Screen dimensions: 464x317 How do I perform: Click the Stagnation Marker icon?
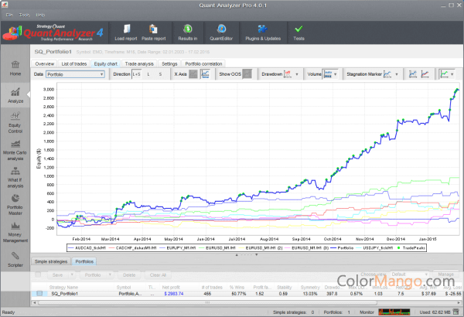pyautogui.click(x=387, y=74)
